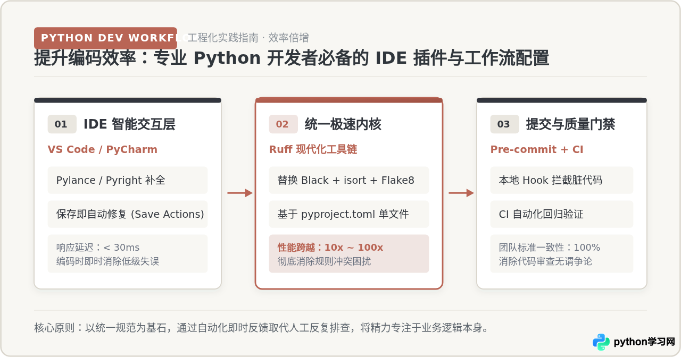This screenshot has width=681, height=357.
Task: Click the 03 step badge
Action: click(x=504, y=124)
